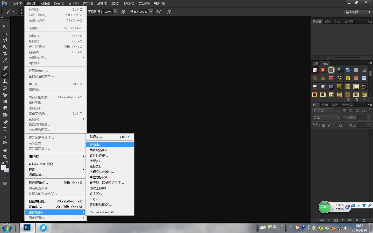Viewport: 373px width, 233px height.
Task: Click the add layer style fx icon
Action: [x=329, y=220]
